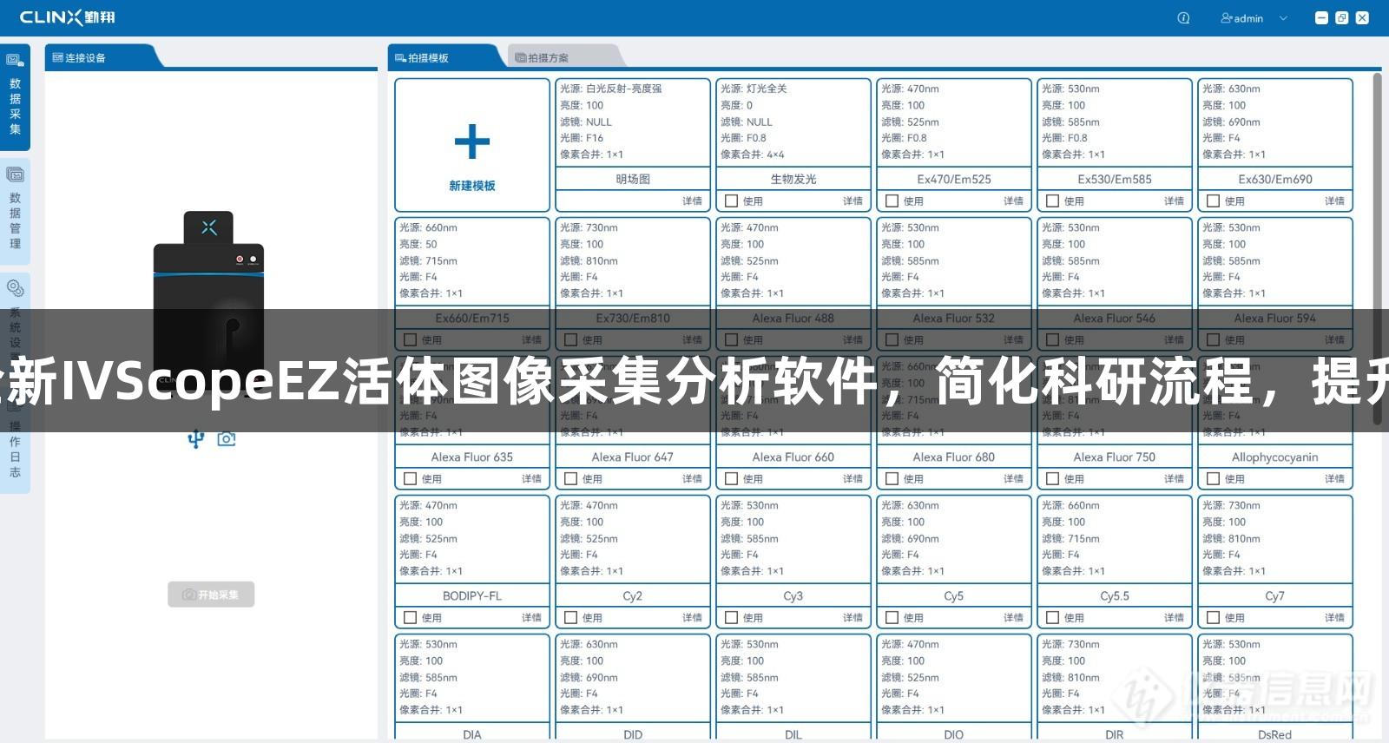This screenshot has width=1389, height=743.
Task: Check 使用 for Cy5.5 template
Action: 1052,618
